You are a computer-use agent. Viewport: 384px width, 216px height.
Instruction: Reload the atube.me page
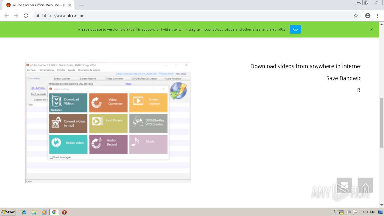click(26, 16)
